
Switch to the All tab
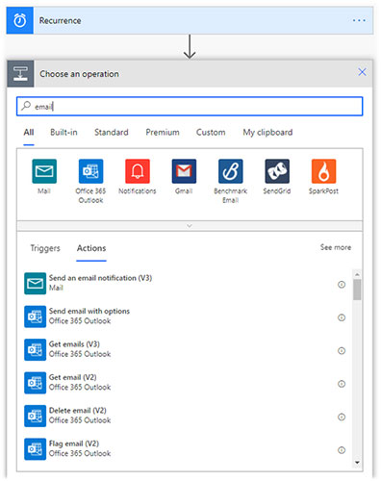(29, 132)
